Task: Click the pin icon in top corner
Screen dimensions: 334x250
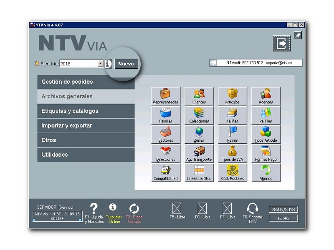Action: coord(298,35)
